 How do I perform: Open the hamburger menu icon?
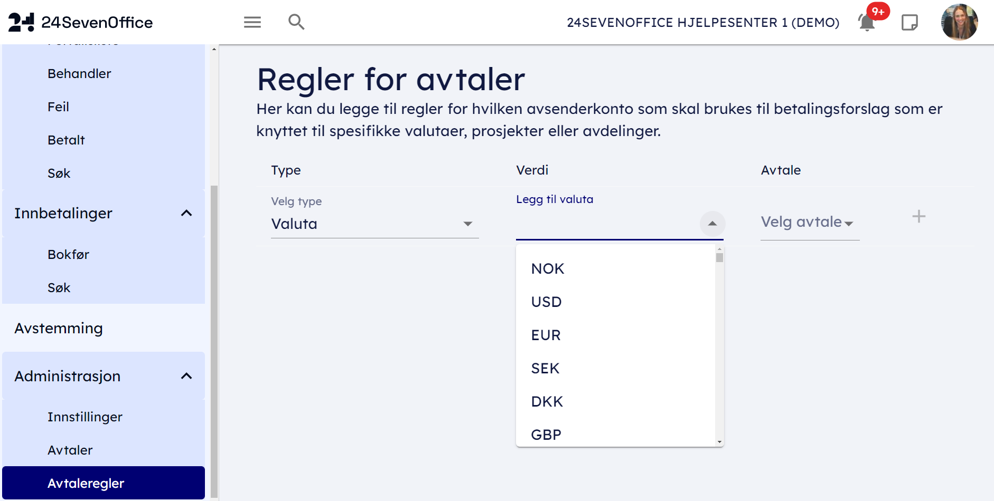tap(252, 22)
